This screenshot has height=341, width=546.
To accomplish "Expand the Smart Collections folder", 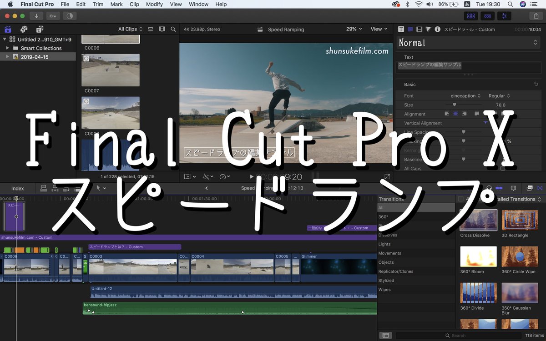I will [x=8, y=48].
